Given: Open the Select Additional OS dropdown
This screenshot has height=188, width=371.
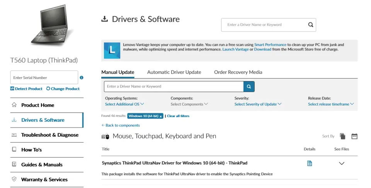Looking at the screenshot, I should [124, 104].
